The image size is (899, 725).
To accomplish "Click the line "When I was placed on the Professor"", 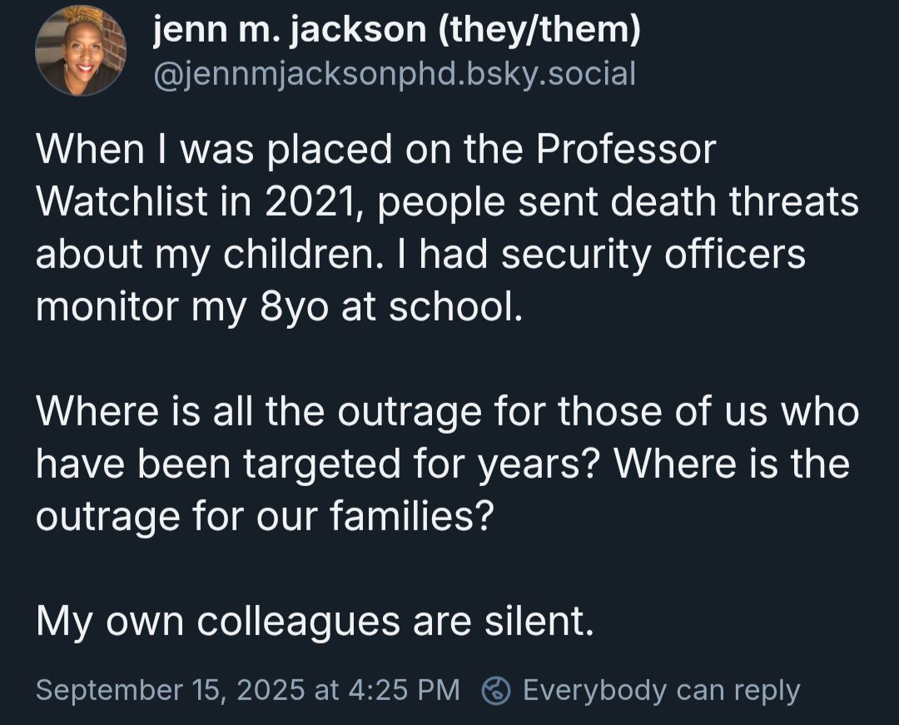I will pos(375,150).
